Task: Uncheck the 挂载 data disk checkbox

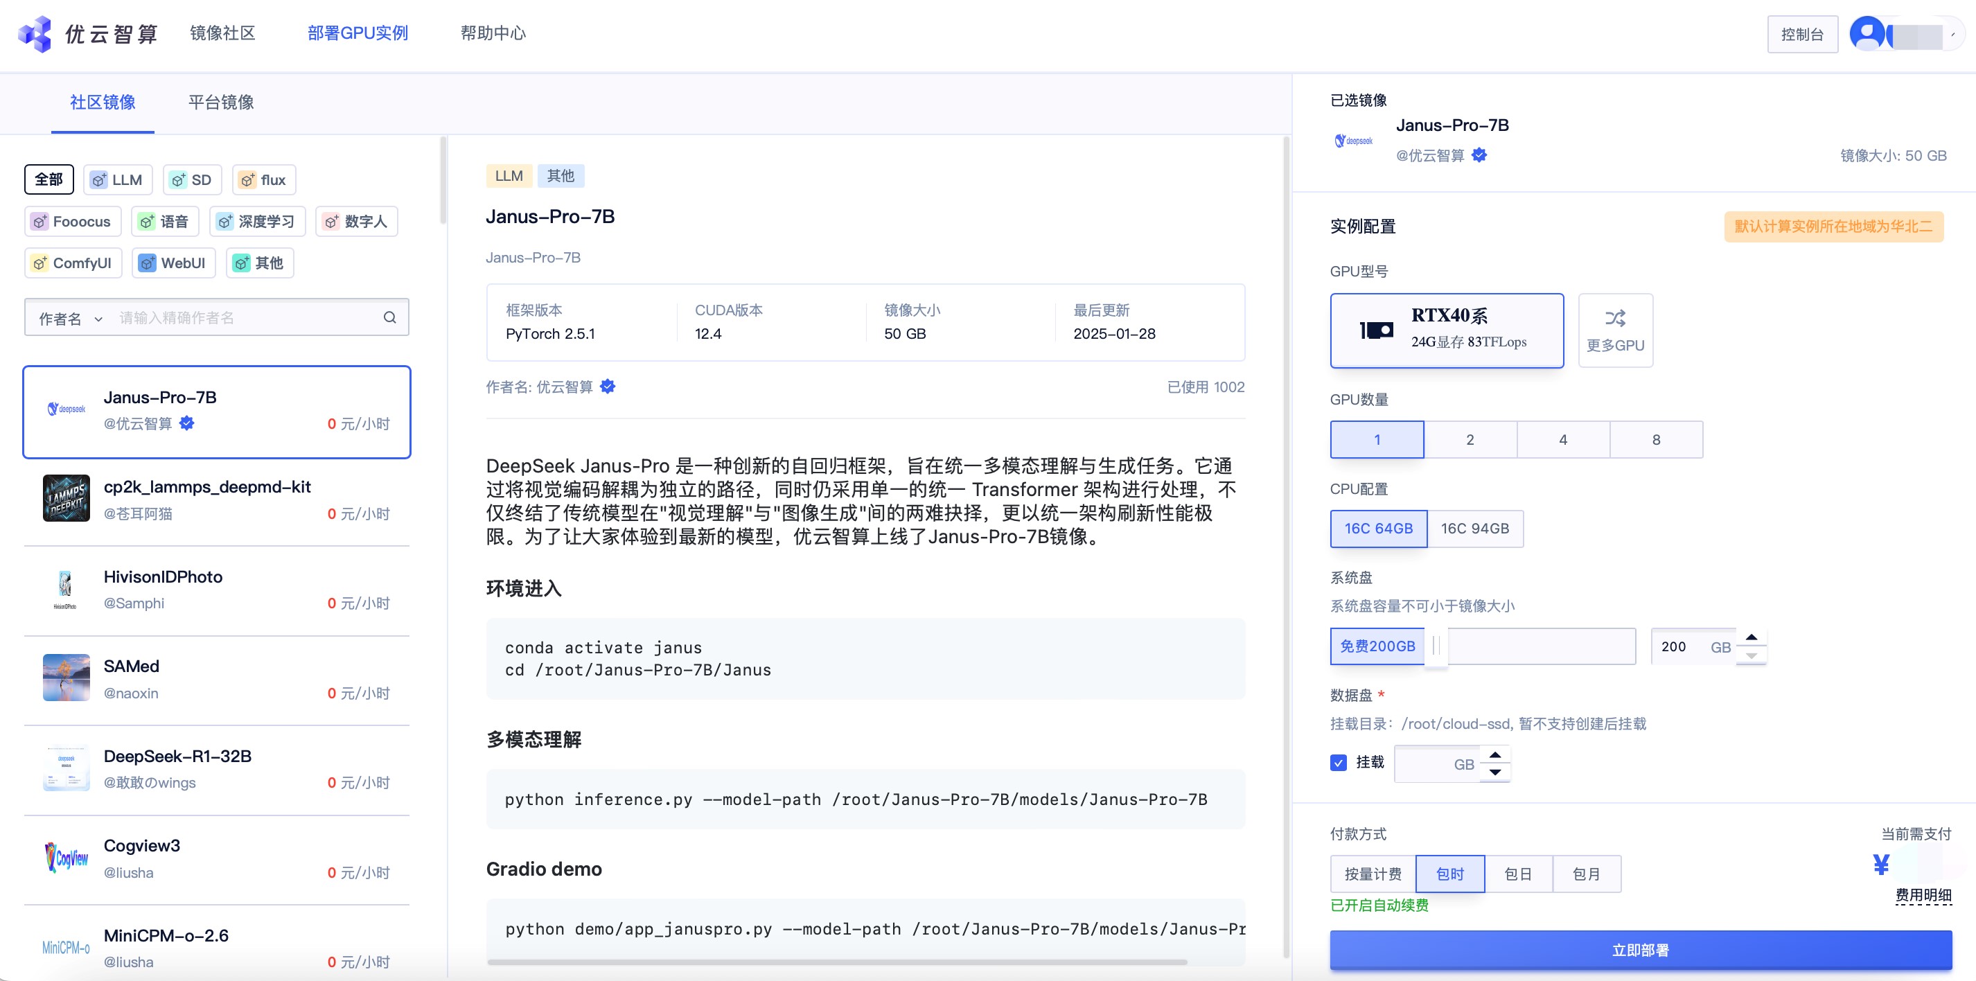Action: click(x=1339, y=762)
